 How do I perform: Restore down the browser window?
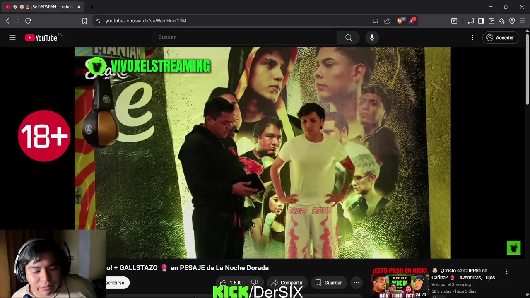coord(506,7)
